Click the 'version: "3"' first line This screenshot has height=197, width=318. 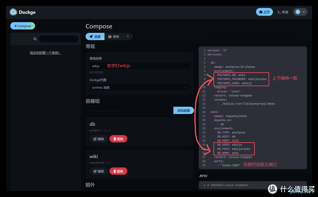(217, 50)
